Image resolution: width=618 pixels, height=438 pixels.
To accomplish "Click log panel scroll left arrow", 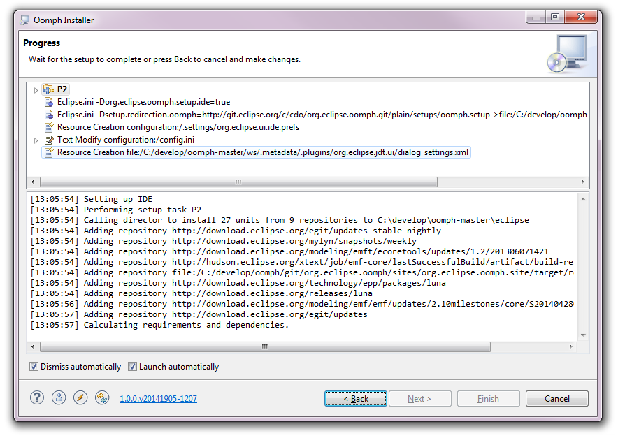I will [x=33, y=347].
